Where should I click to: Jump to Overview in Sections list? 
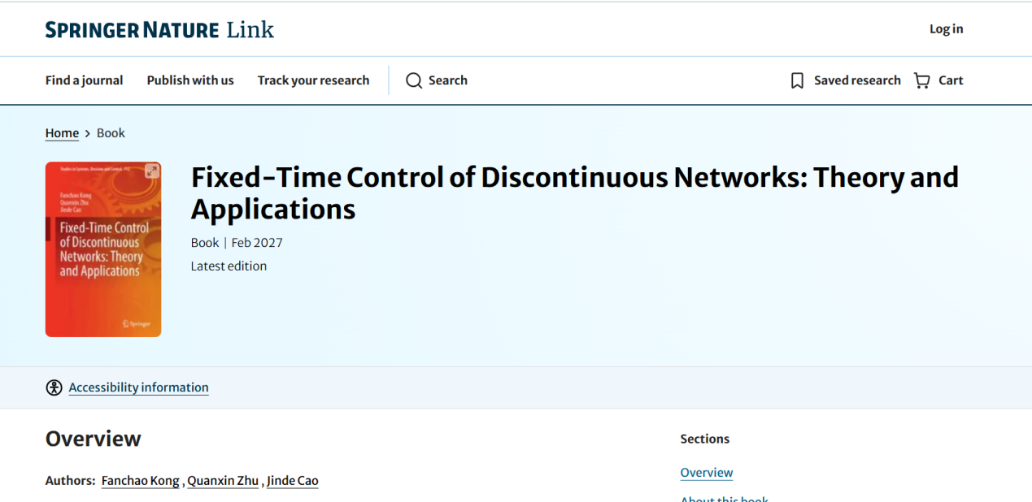707,473
